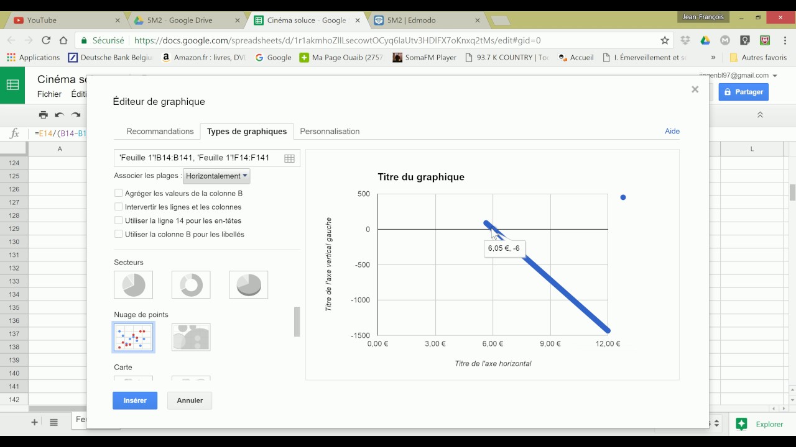Click the 'Titre de l'axe horizontal' label

tap(493, 363)
